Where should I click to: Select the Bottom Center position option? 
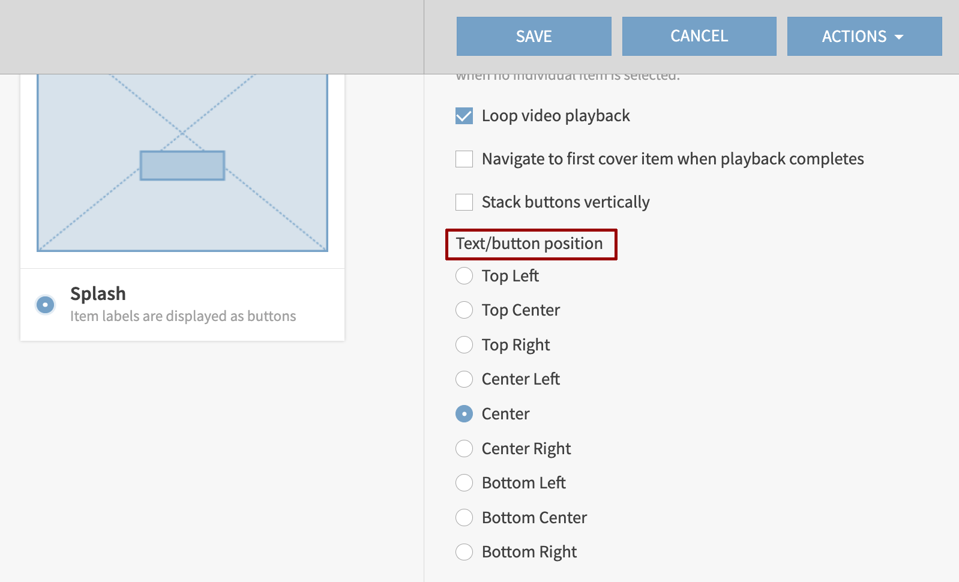[x=464, y=517]
